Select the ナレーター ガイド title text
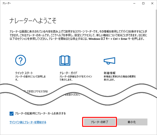Viewport: 157px width, 135px height. coord(68,73)
